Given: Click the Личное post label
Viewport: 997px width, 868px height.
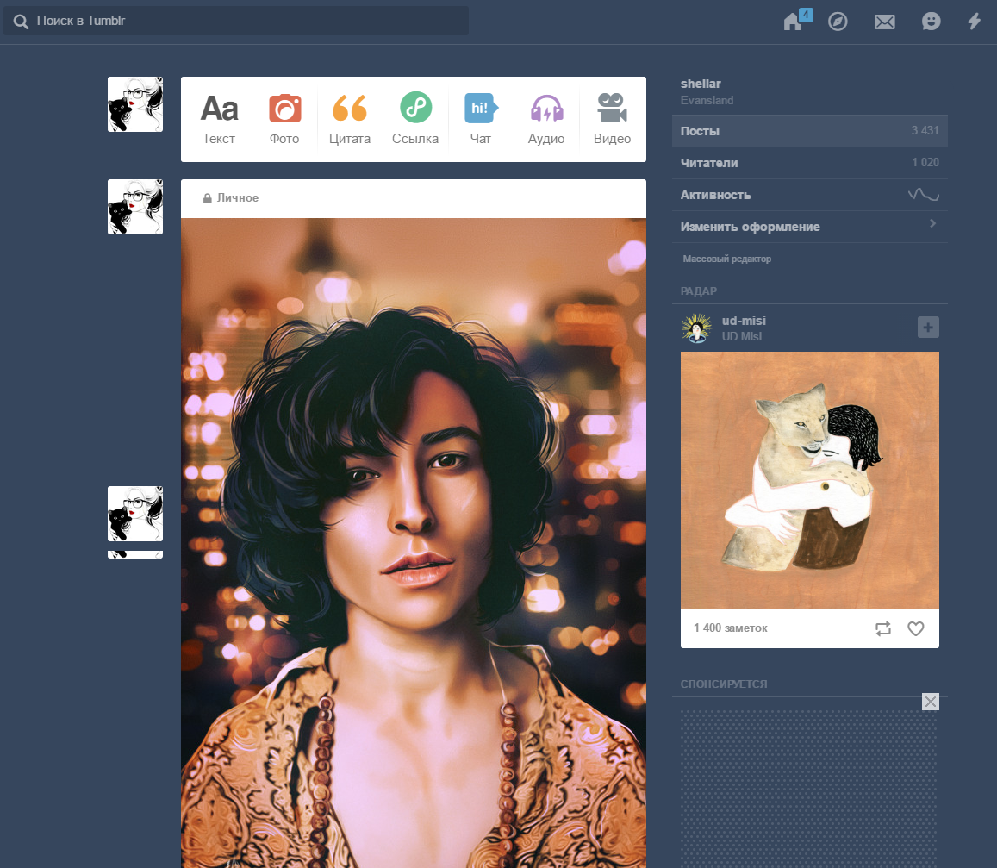Looking at the screenshot, I should pyautogui.click(x=238, y=198).
